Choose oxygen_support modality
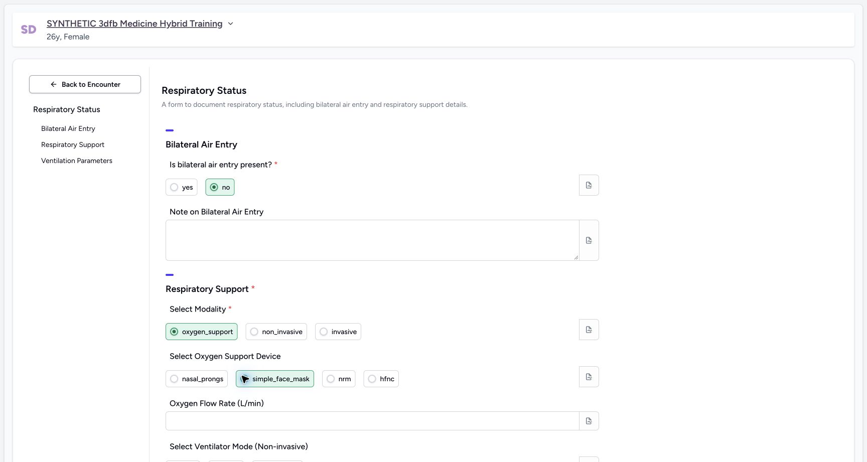This screenshot has width=867, height=462. (202, 332)
